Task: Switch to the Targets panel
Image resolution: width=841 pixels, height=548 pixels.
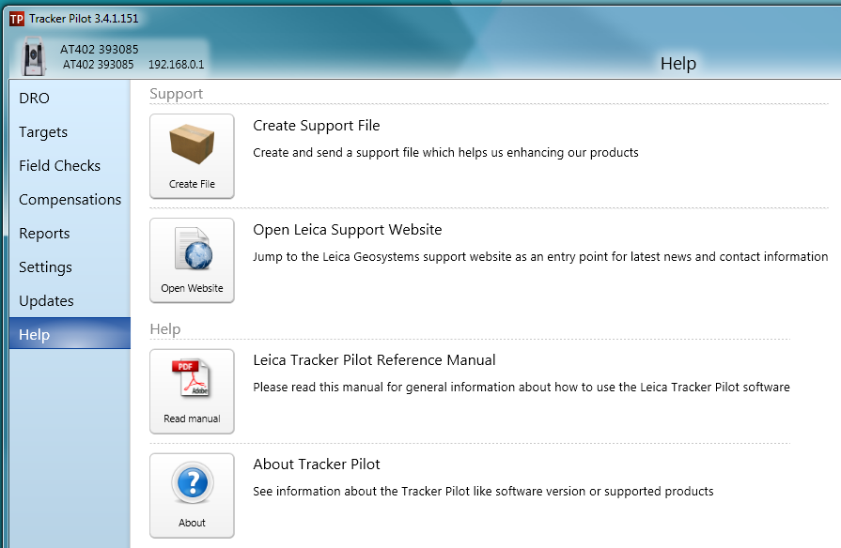Action: coord(42,131)
